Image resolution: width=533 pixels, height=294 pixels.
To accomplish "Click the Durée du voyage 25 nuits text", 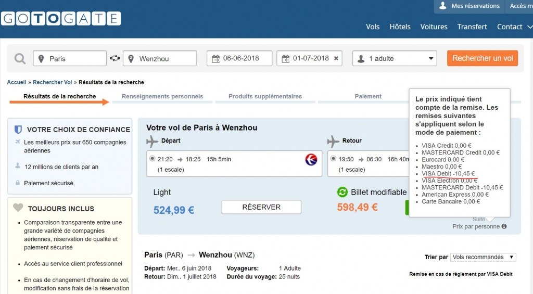I will (263, 277).
